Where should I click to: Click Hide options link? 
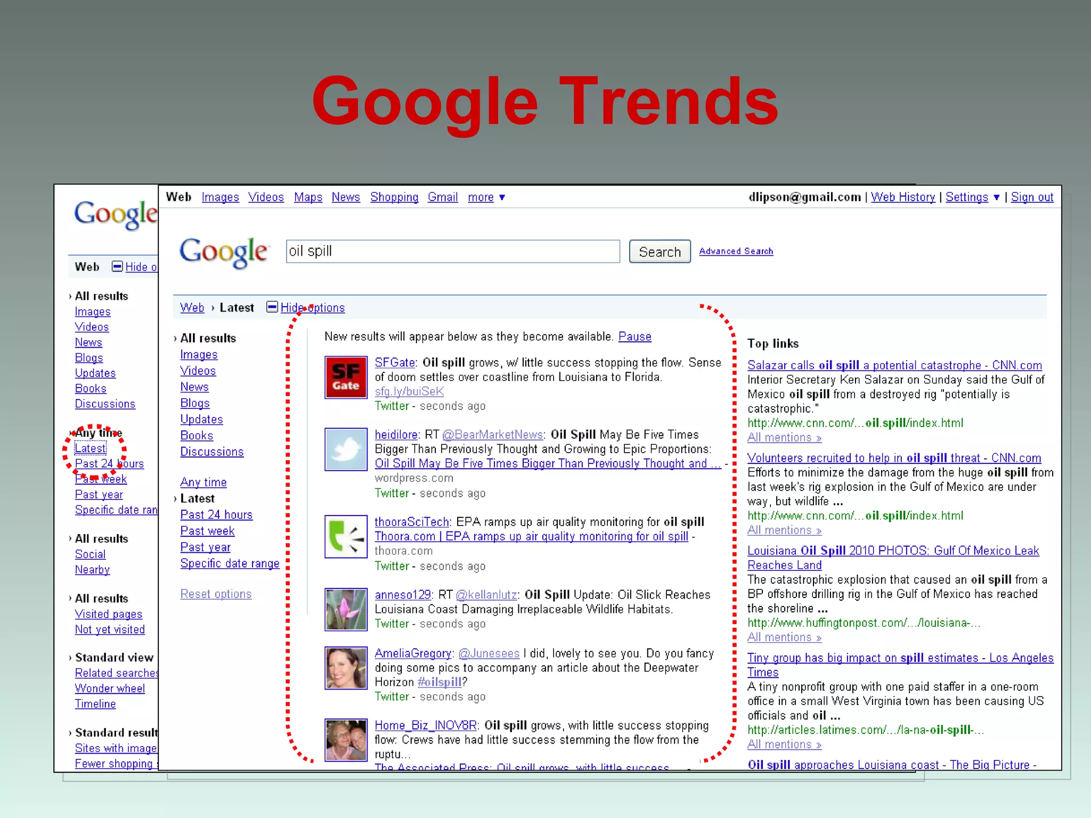(313, 308)
